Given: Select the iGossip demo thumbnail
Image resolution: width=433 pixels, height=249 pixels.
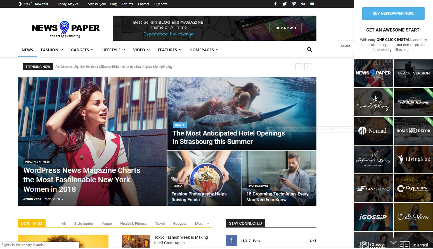Looking at the screenshot, I should point(373,217).
